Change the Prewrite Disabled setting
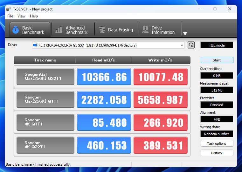The height and width of the screenshot is (172, 242). [x=217, y=105]
